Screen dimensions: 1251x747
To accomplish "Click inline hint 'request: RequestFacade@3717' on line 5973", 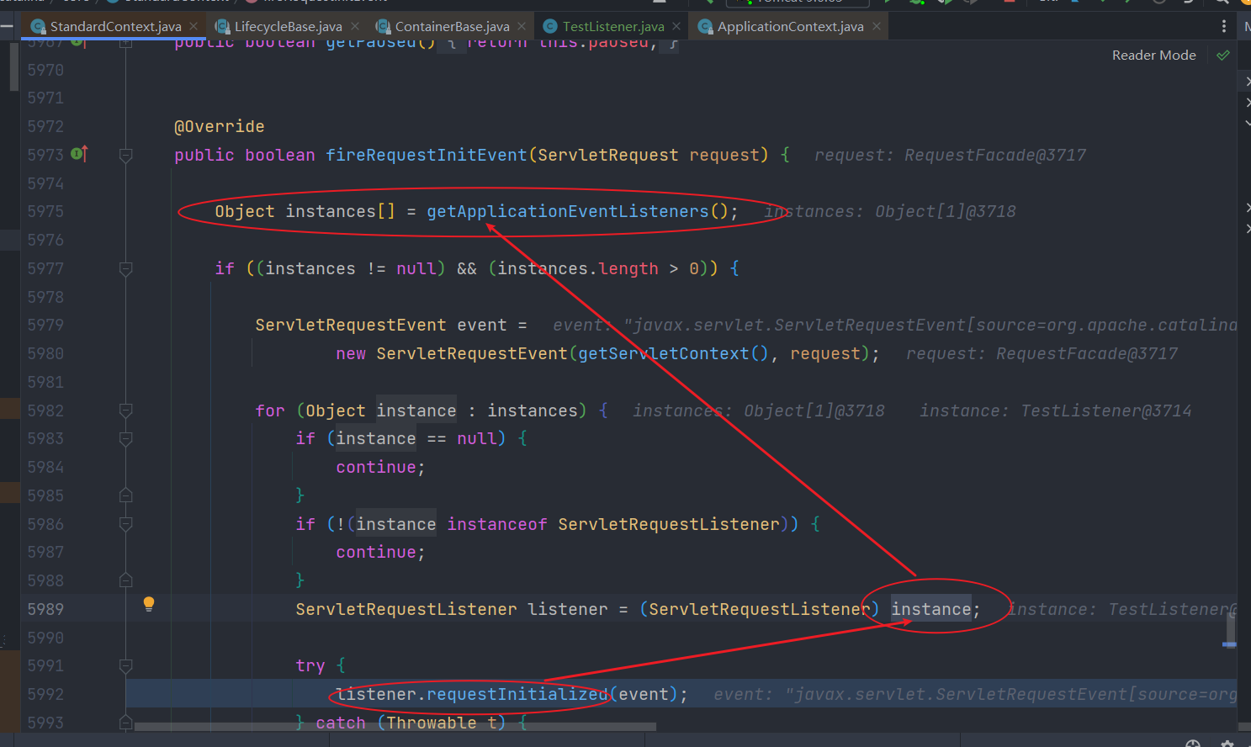I will click(x=951, y=155).
